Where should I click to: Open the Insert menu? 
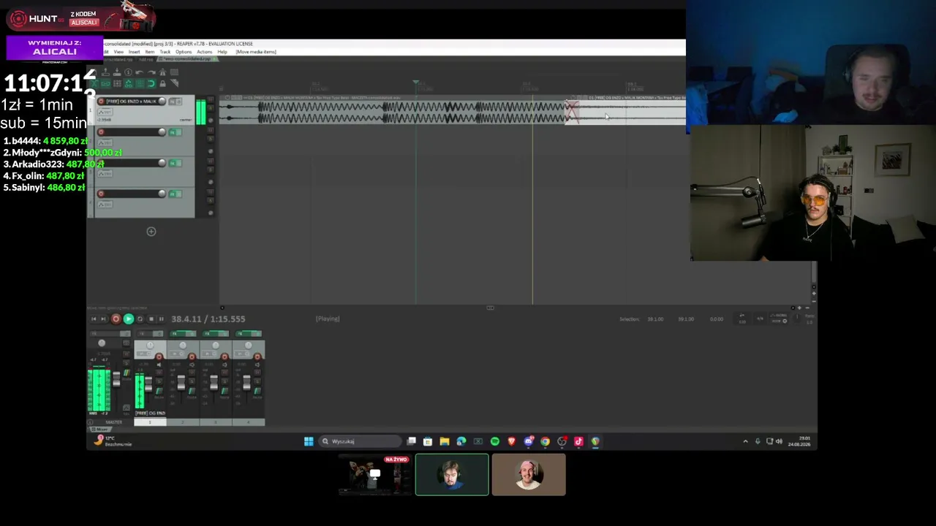coord(135,52)
